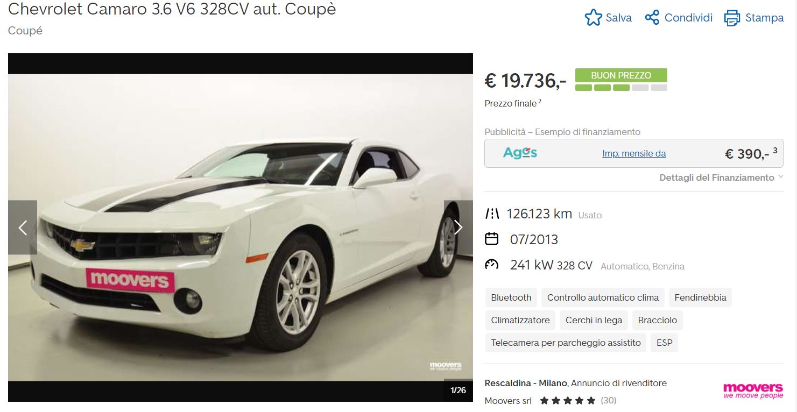
Task: Expand Dettagli del Finanziamento
Action: (721, 177)
